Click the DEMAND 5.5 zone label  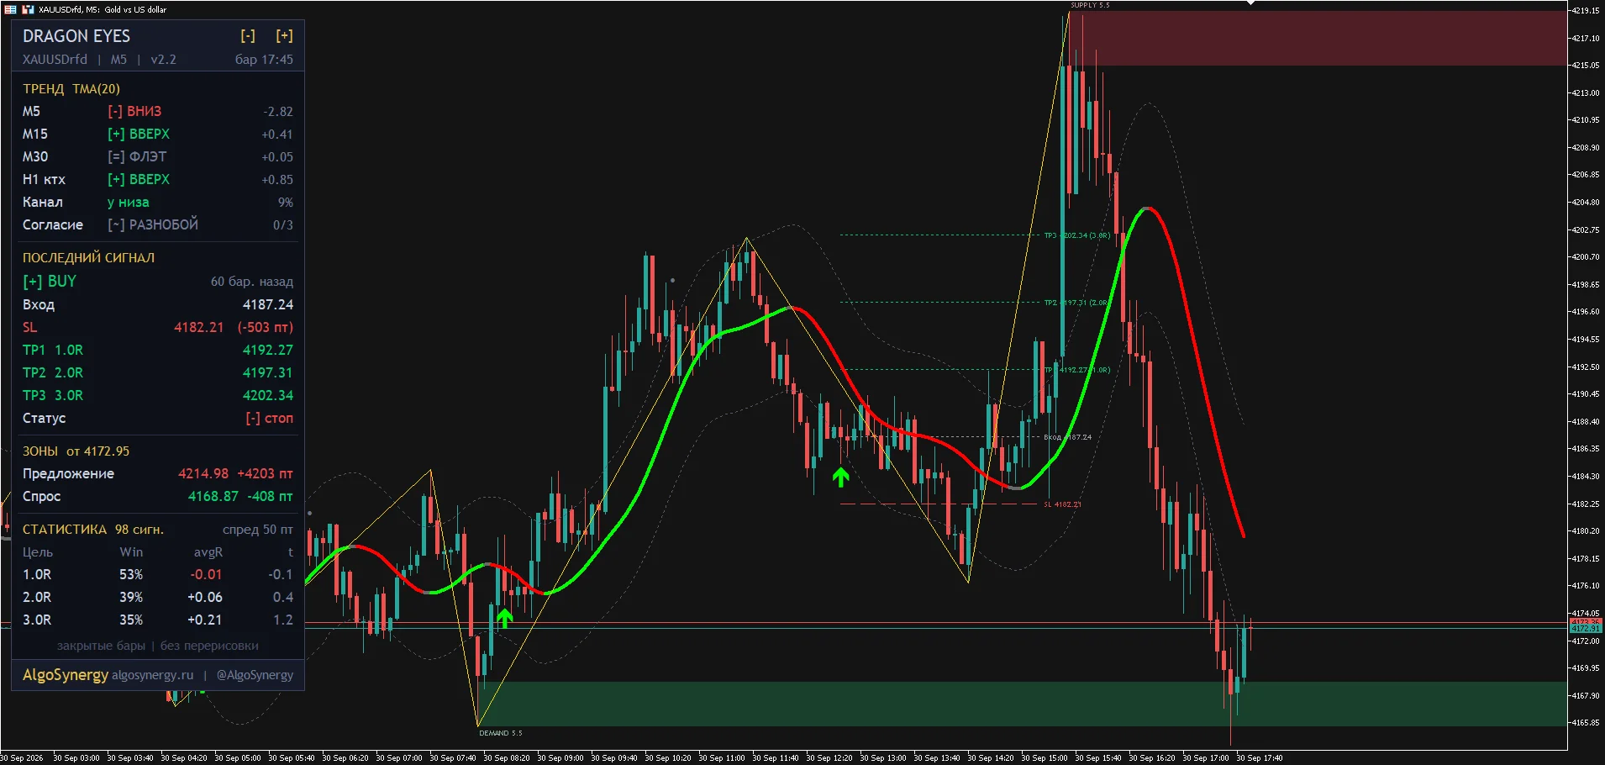501,733
